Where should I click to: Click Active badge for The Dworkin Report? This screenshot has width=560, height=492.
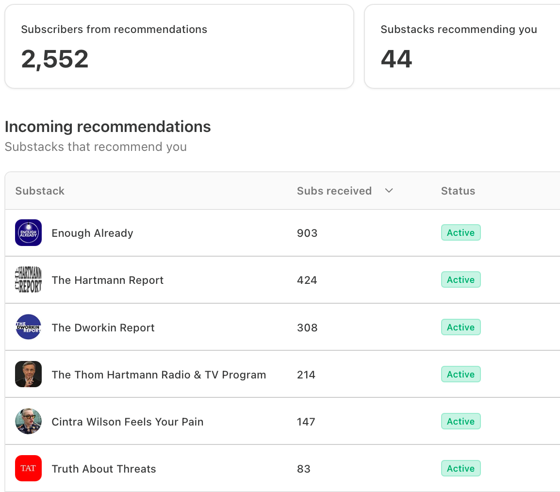click(461, 327)
